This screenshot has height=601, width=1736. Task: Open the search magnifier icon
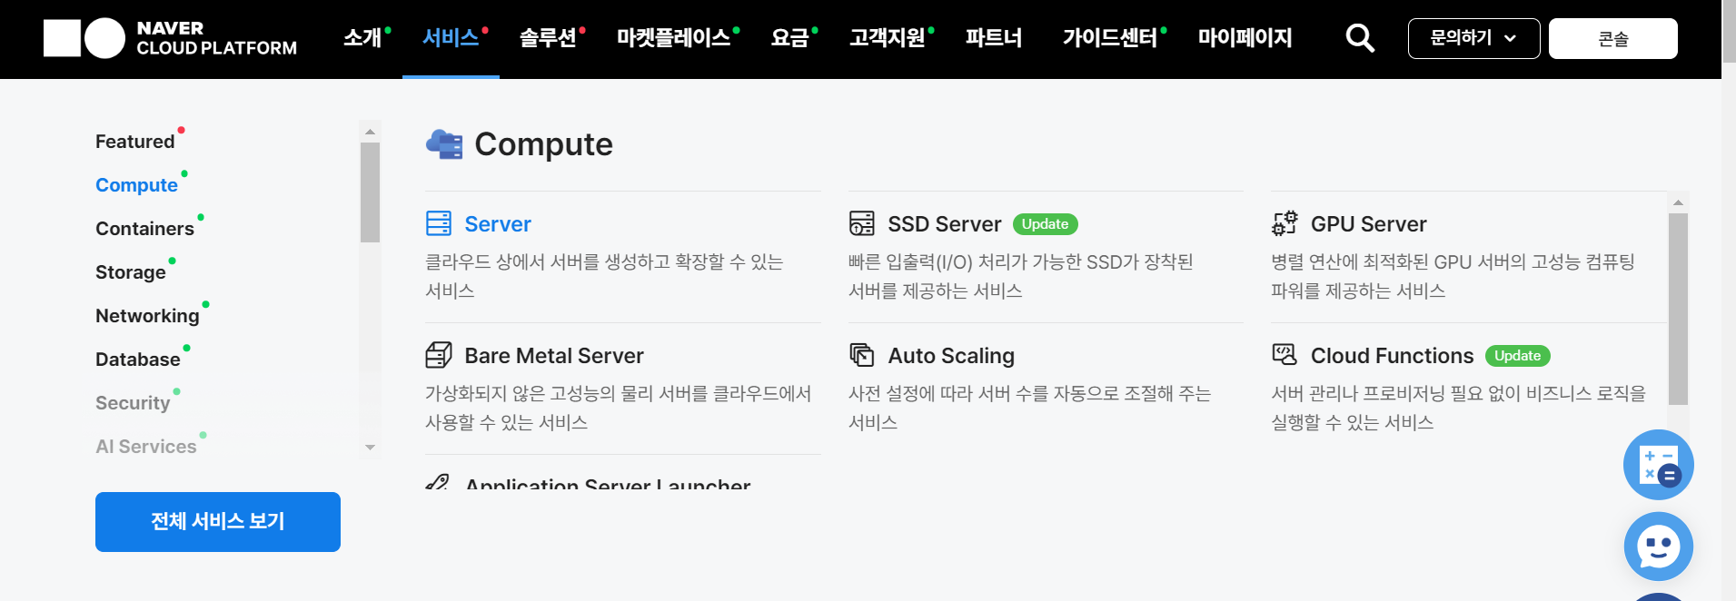coord(1360,38)
